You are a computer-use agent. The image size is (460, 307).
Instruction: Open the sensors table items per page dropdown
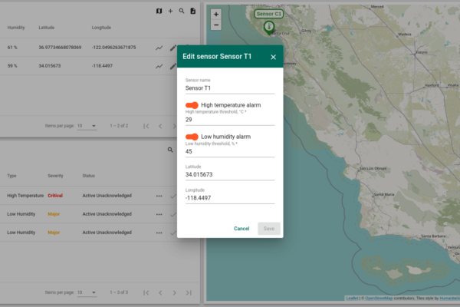pos(87,125)
